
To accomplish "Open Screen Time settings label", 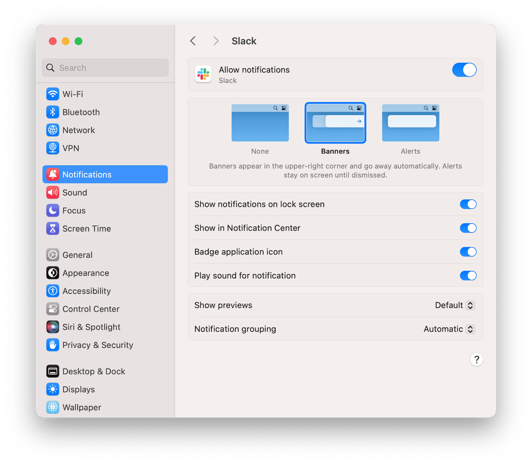I will 87,228.
